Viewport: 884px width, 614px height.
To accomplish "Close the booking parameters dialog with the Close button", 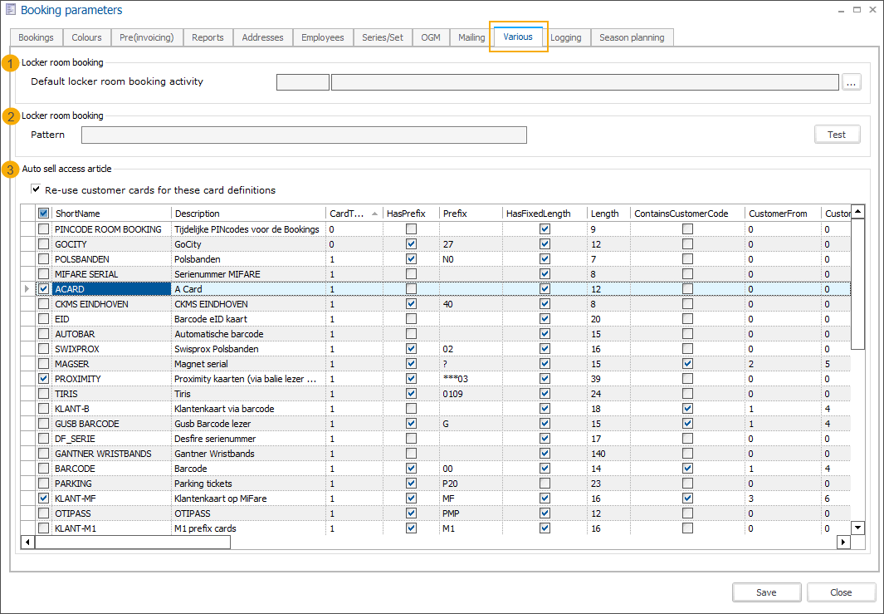I will 841,592.
